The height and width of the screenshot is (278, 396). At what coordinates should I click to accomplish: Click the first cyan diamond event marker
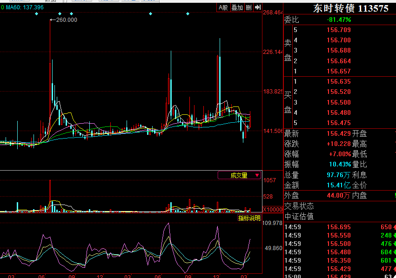tap(37, 14)
